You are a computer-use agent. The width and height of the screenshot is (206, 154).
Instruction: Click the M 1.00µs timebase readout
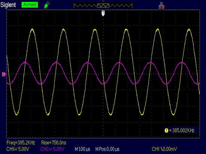pyautogui.click(x=82, y=149)
